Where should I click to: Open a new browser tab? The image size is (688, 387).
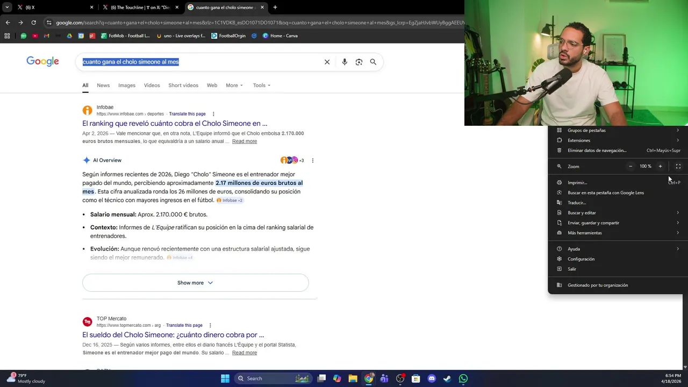[275, 8]
